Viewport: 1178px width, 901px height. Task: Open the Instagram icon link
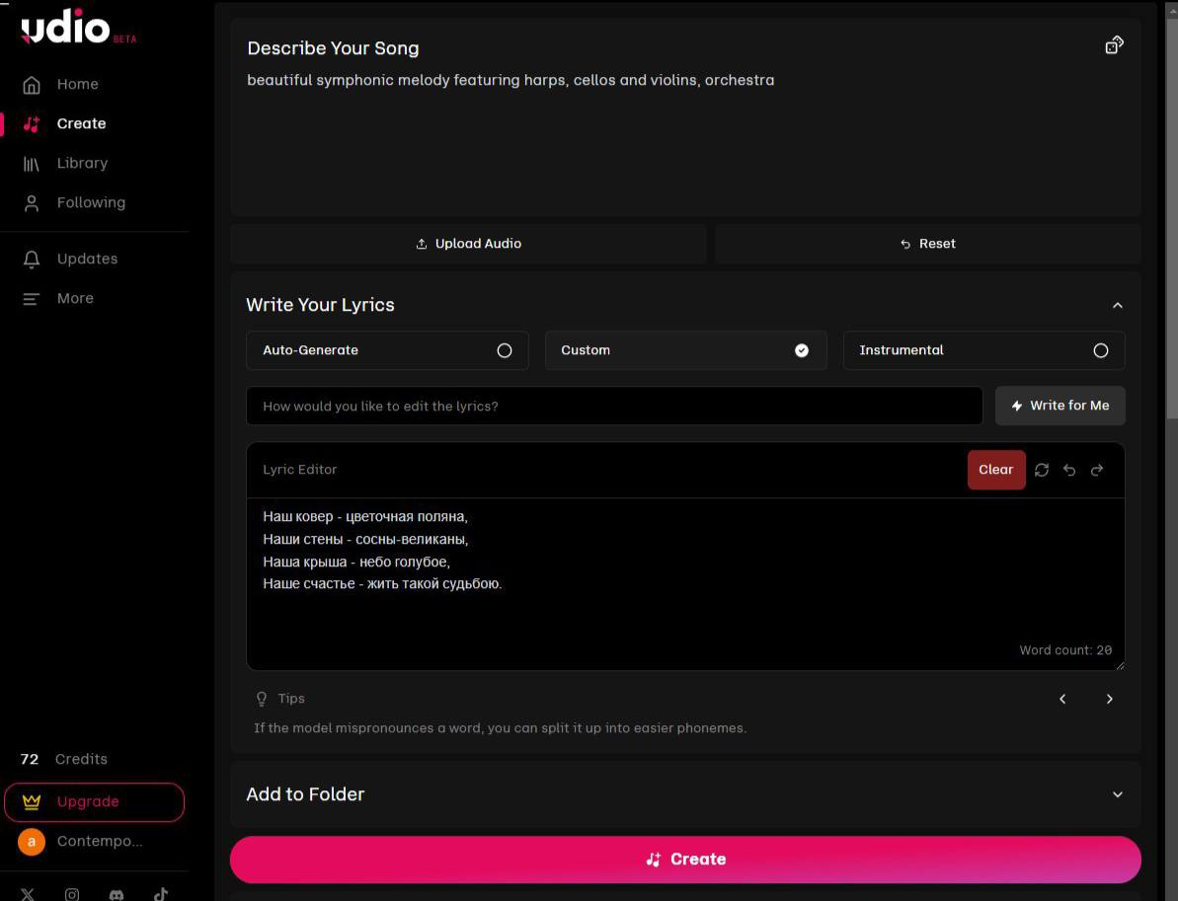(72, 894)
